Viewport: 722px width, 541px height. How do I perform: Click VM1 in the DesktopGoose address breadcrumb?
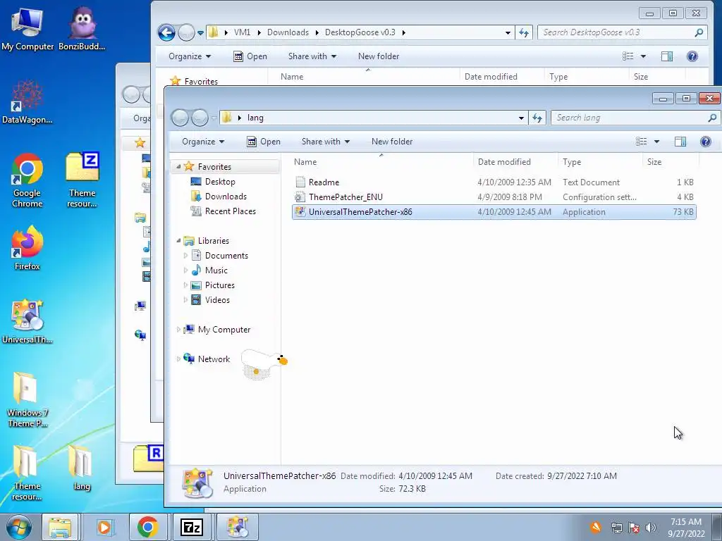(243, 32)
